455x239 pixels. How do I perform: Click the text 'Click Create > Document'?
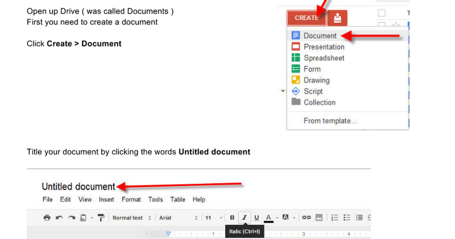pos(74,44)
